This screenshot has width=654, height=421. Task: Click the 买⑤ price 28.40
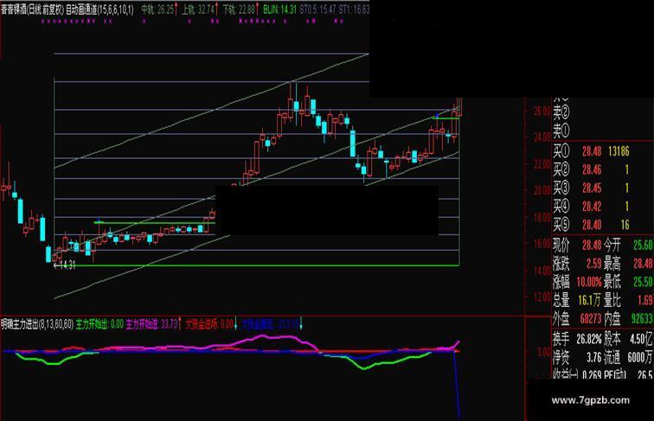click(x=592, y=225)
